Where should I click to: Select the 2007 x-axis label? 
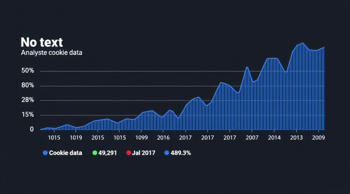point(252,138)
